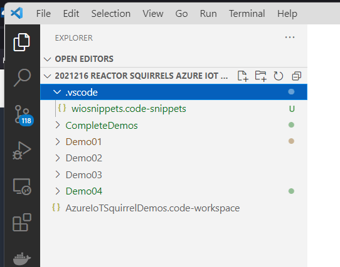Click the modified status dot on Demo01 row
This screenshot has width=340, height=267.
point(291,141)
